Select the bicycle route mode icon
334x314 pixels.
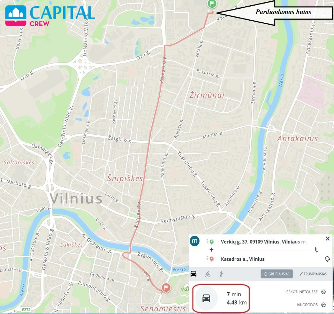tap(207, 274)
